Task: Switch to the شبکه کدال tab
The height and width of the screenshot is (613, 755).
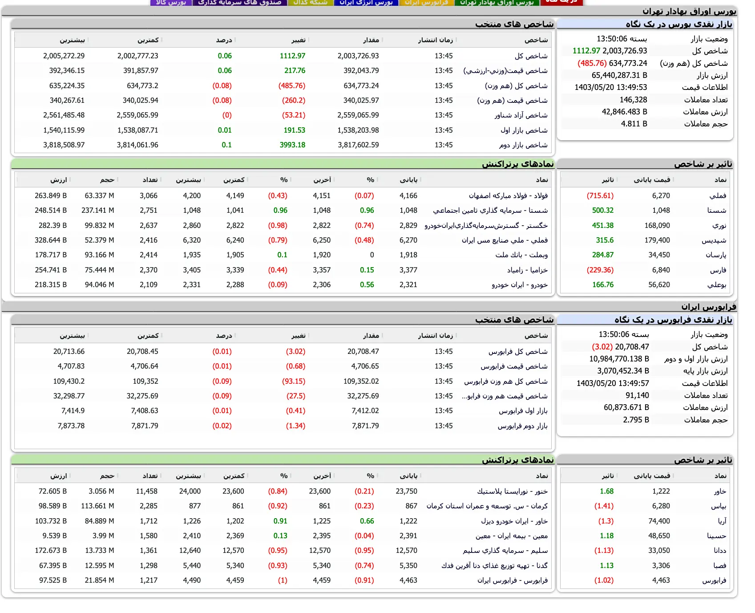Action: (310, 3)
